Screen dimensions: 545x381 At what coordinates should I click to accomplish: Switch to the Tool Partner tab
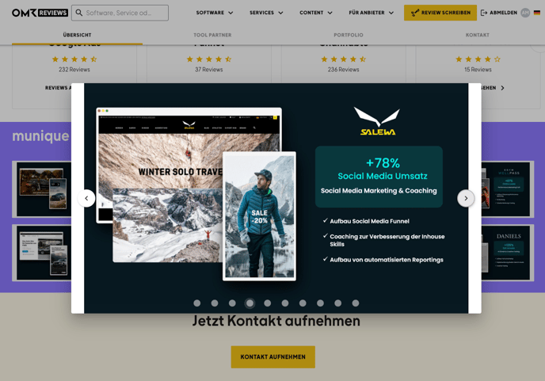(212, 35)
